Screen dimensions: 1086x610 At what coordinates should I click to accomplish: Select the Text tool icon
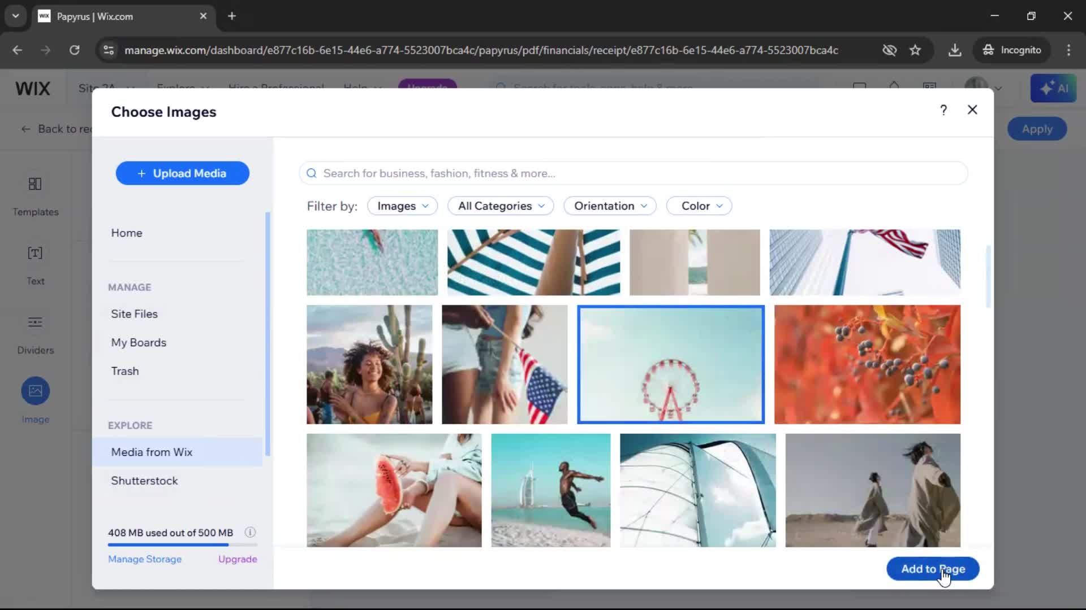point(35,253)
